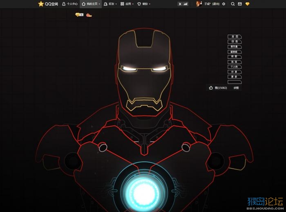This screenshot has height=212, width=286.
Task: Click the small red badge icon
Action: (x=89, y=15)
